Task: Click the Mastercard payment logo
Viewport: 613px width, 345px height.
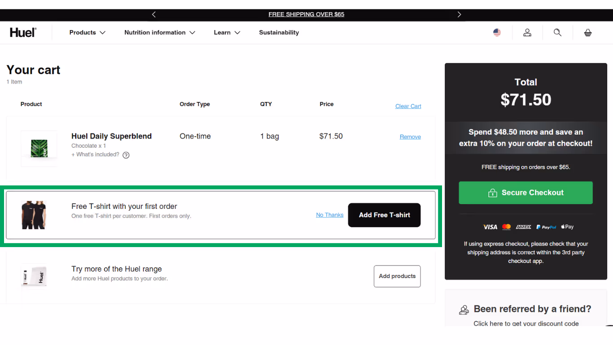Action: 507,227
